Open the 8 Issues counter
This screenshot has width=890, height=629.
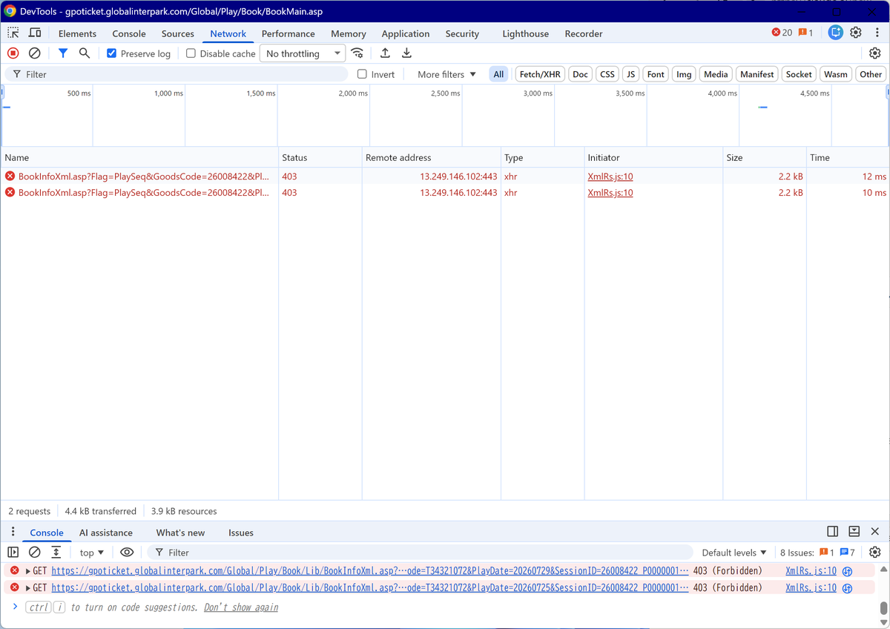click(x=817, y=553)
